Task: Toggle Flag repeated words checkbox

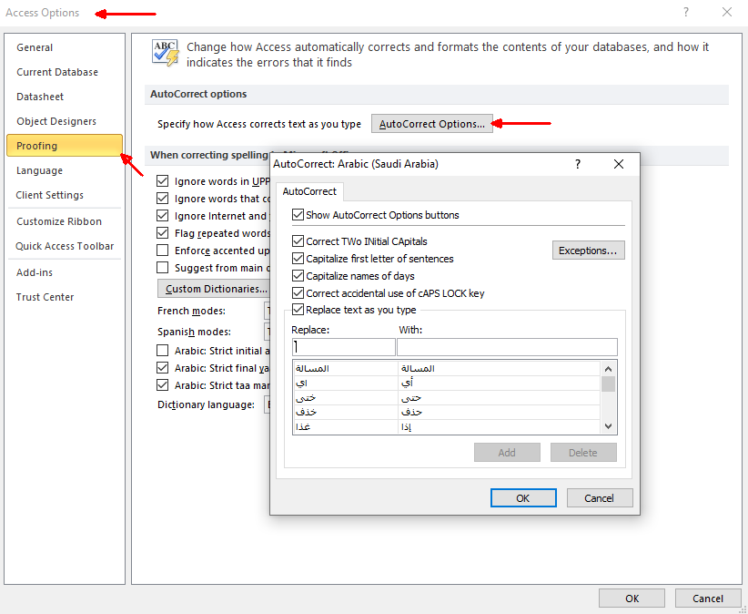Action: coord(163,233)
